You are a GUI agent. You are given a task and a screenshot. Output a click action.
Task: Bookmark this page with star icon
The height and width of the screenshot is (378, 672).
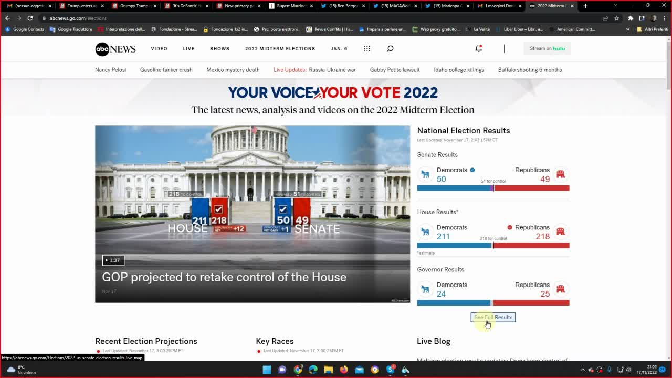[616, 18]
